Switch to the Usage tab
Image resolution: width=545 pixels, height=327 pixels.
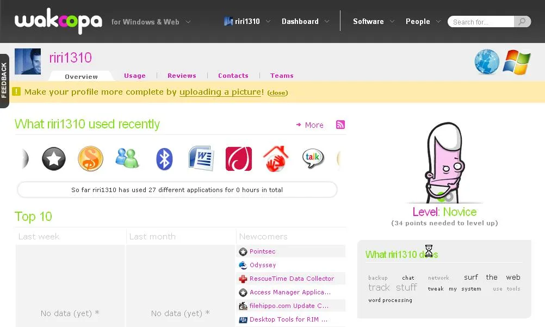[x=135, y=76]
